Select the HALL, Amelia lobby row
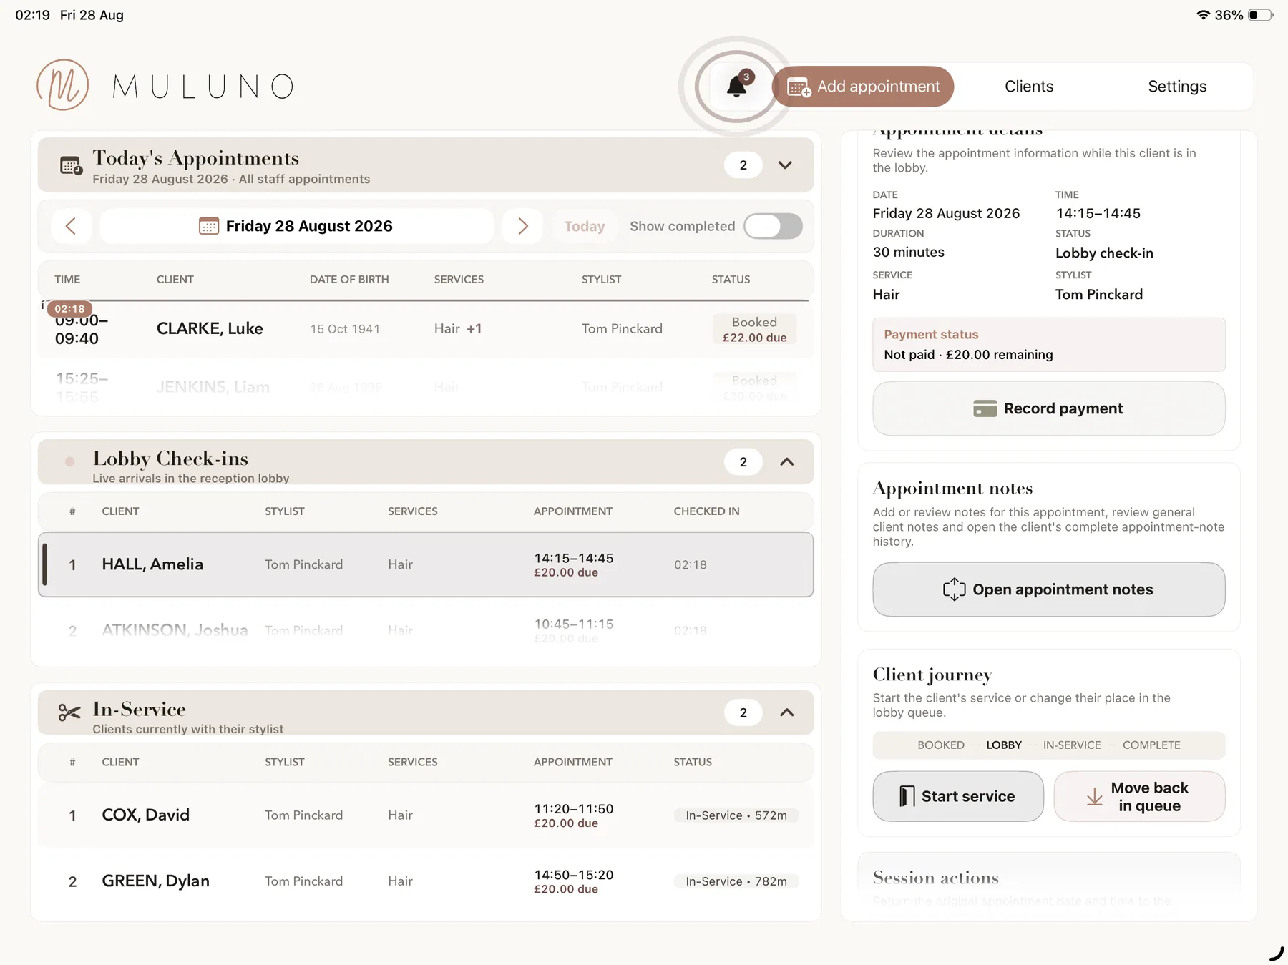The width and height of the screenshot is (1288, 965). coord(425,564)
